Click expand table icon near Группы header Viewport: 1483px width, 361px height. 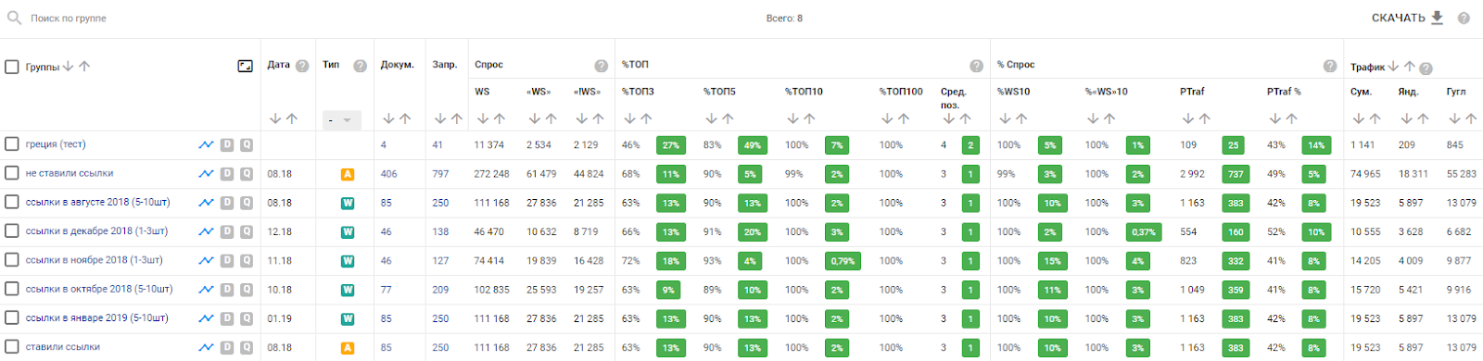[245, 66]
